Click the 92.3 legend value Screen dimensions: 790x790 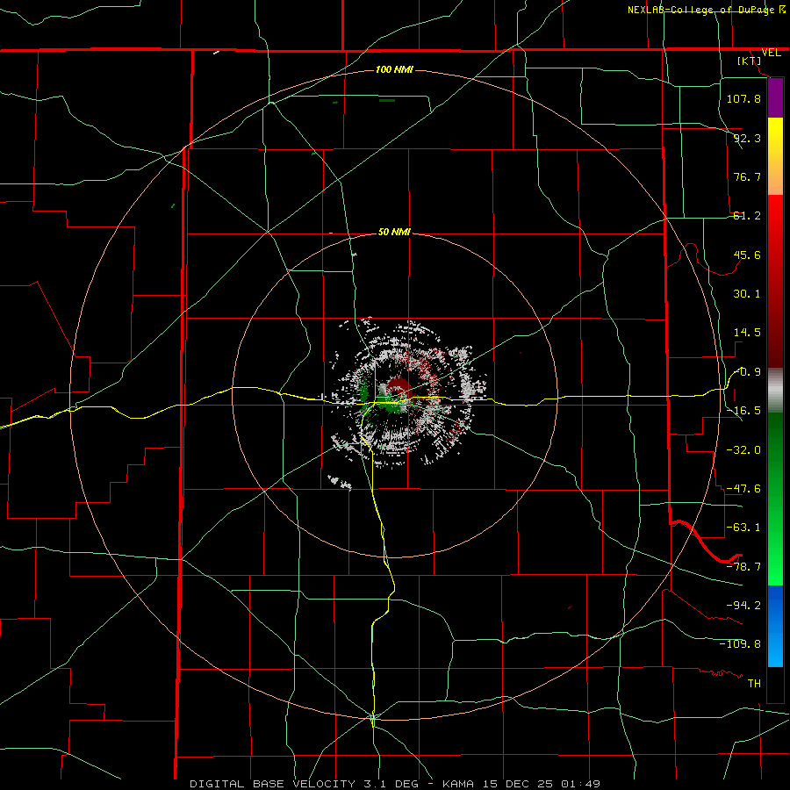[x=747, y=138]
